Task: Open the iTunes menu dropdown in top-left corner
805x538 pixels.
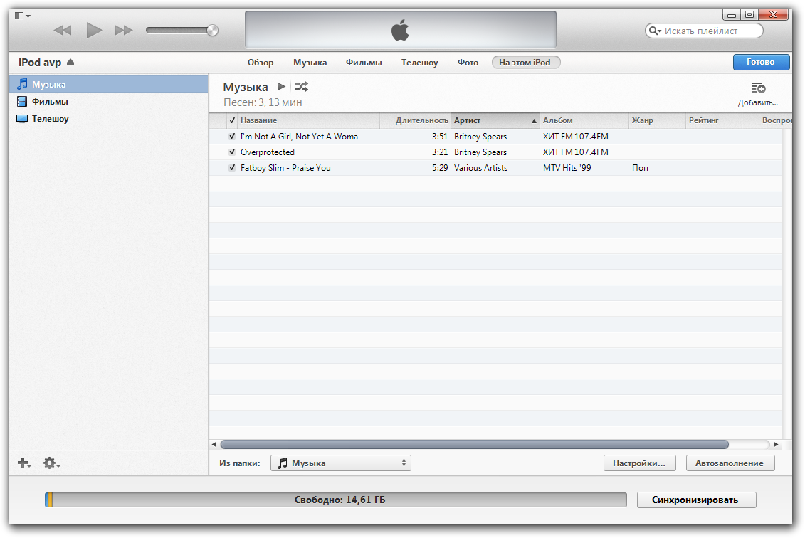Action: pos(22,15)
